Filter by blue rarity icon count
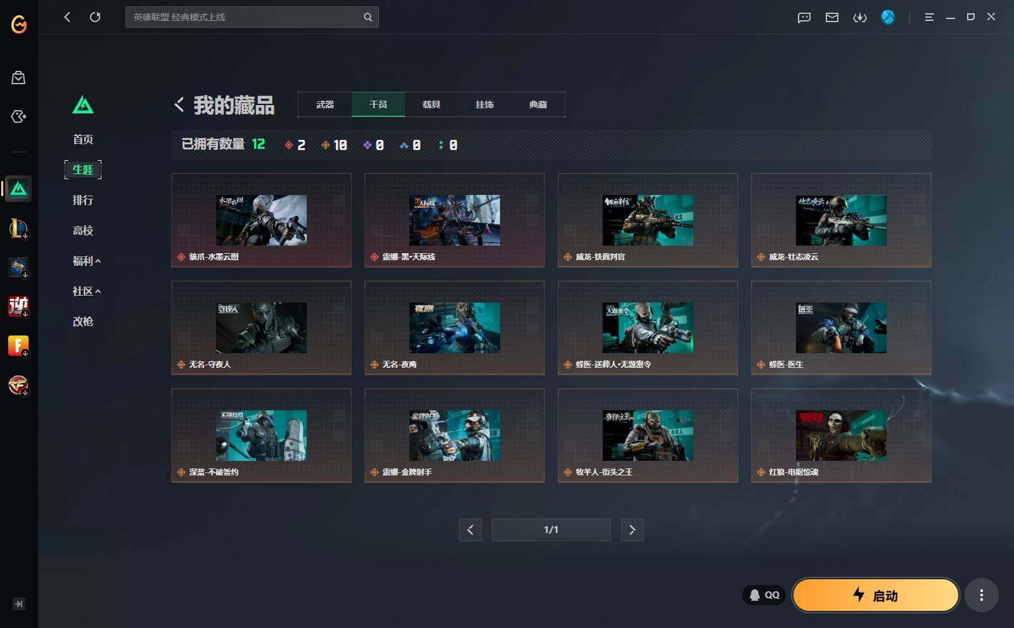This screenshot has height=628, width=1014. [410, 145]
